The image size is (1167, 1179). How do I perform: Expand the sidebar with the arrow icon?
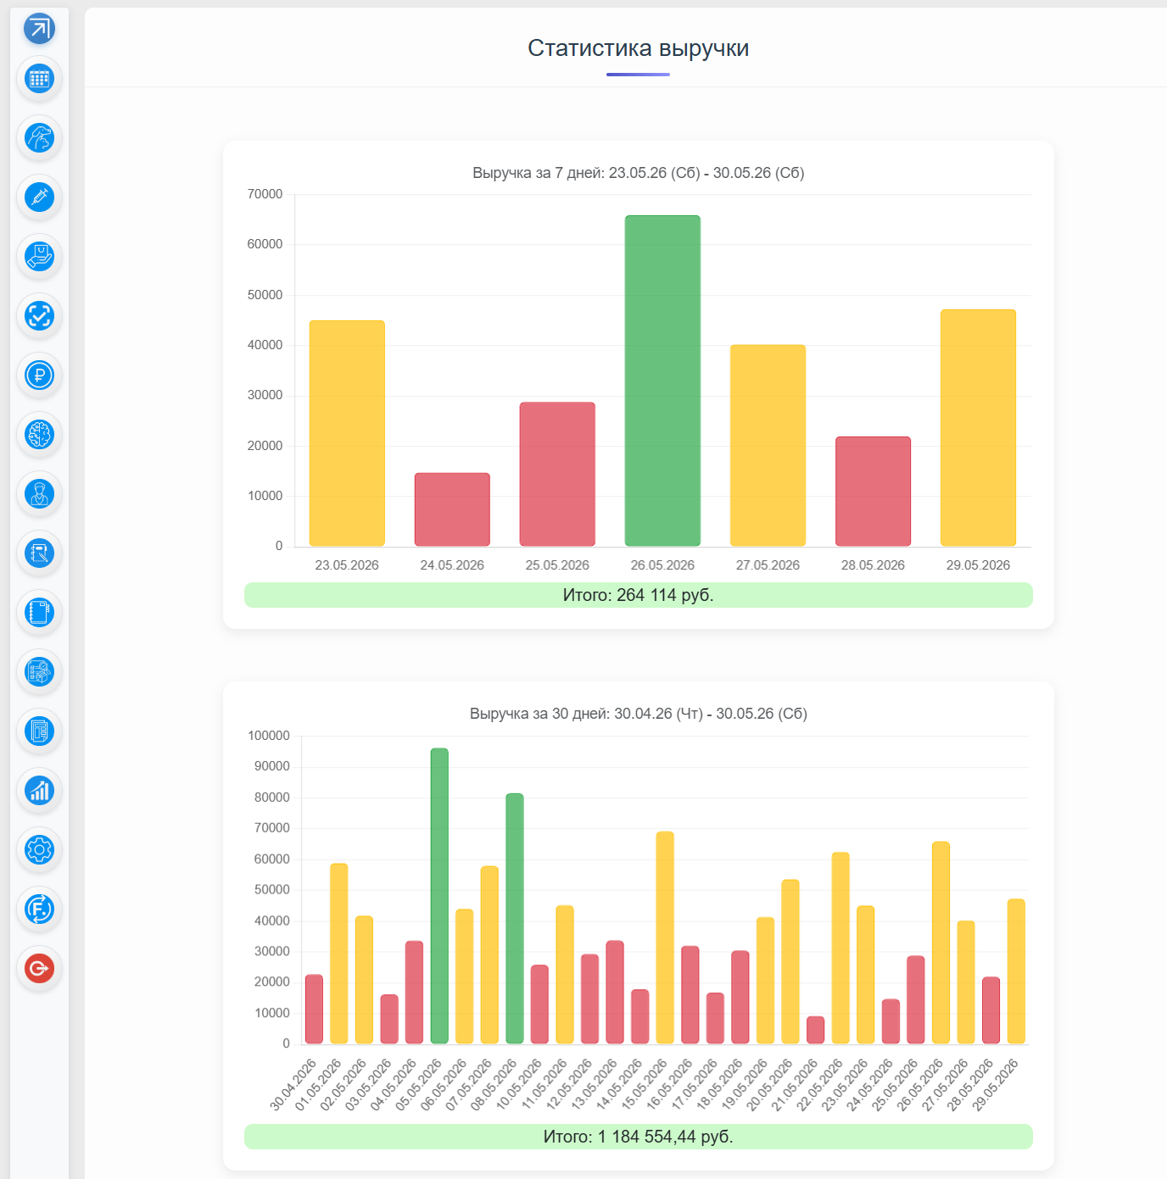(39, 28)
